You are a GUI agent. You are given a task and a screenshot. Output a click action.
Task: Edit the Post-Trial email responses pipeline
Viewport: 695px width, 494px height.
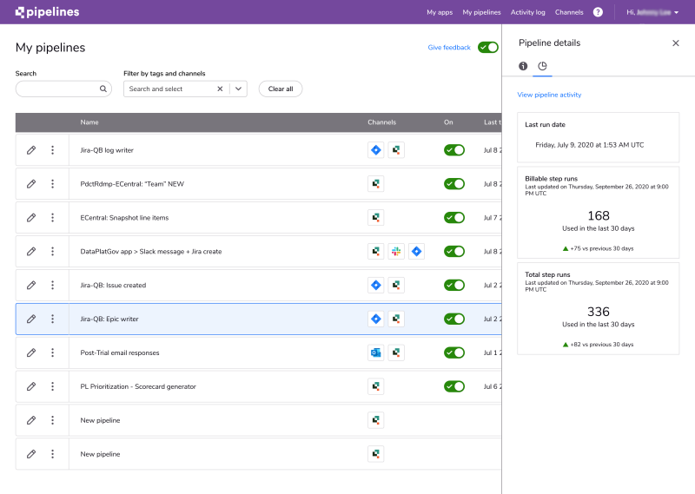point(31,352)
